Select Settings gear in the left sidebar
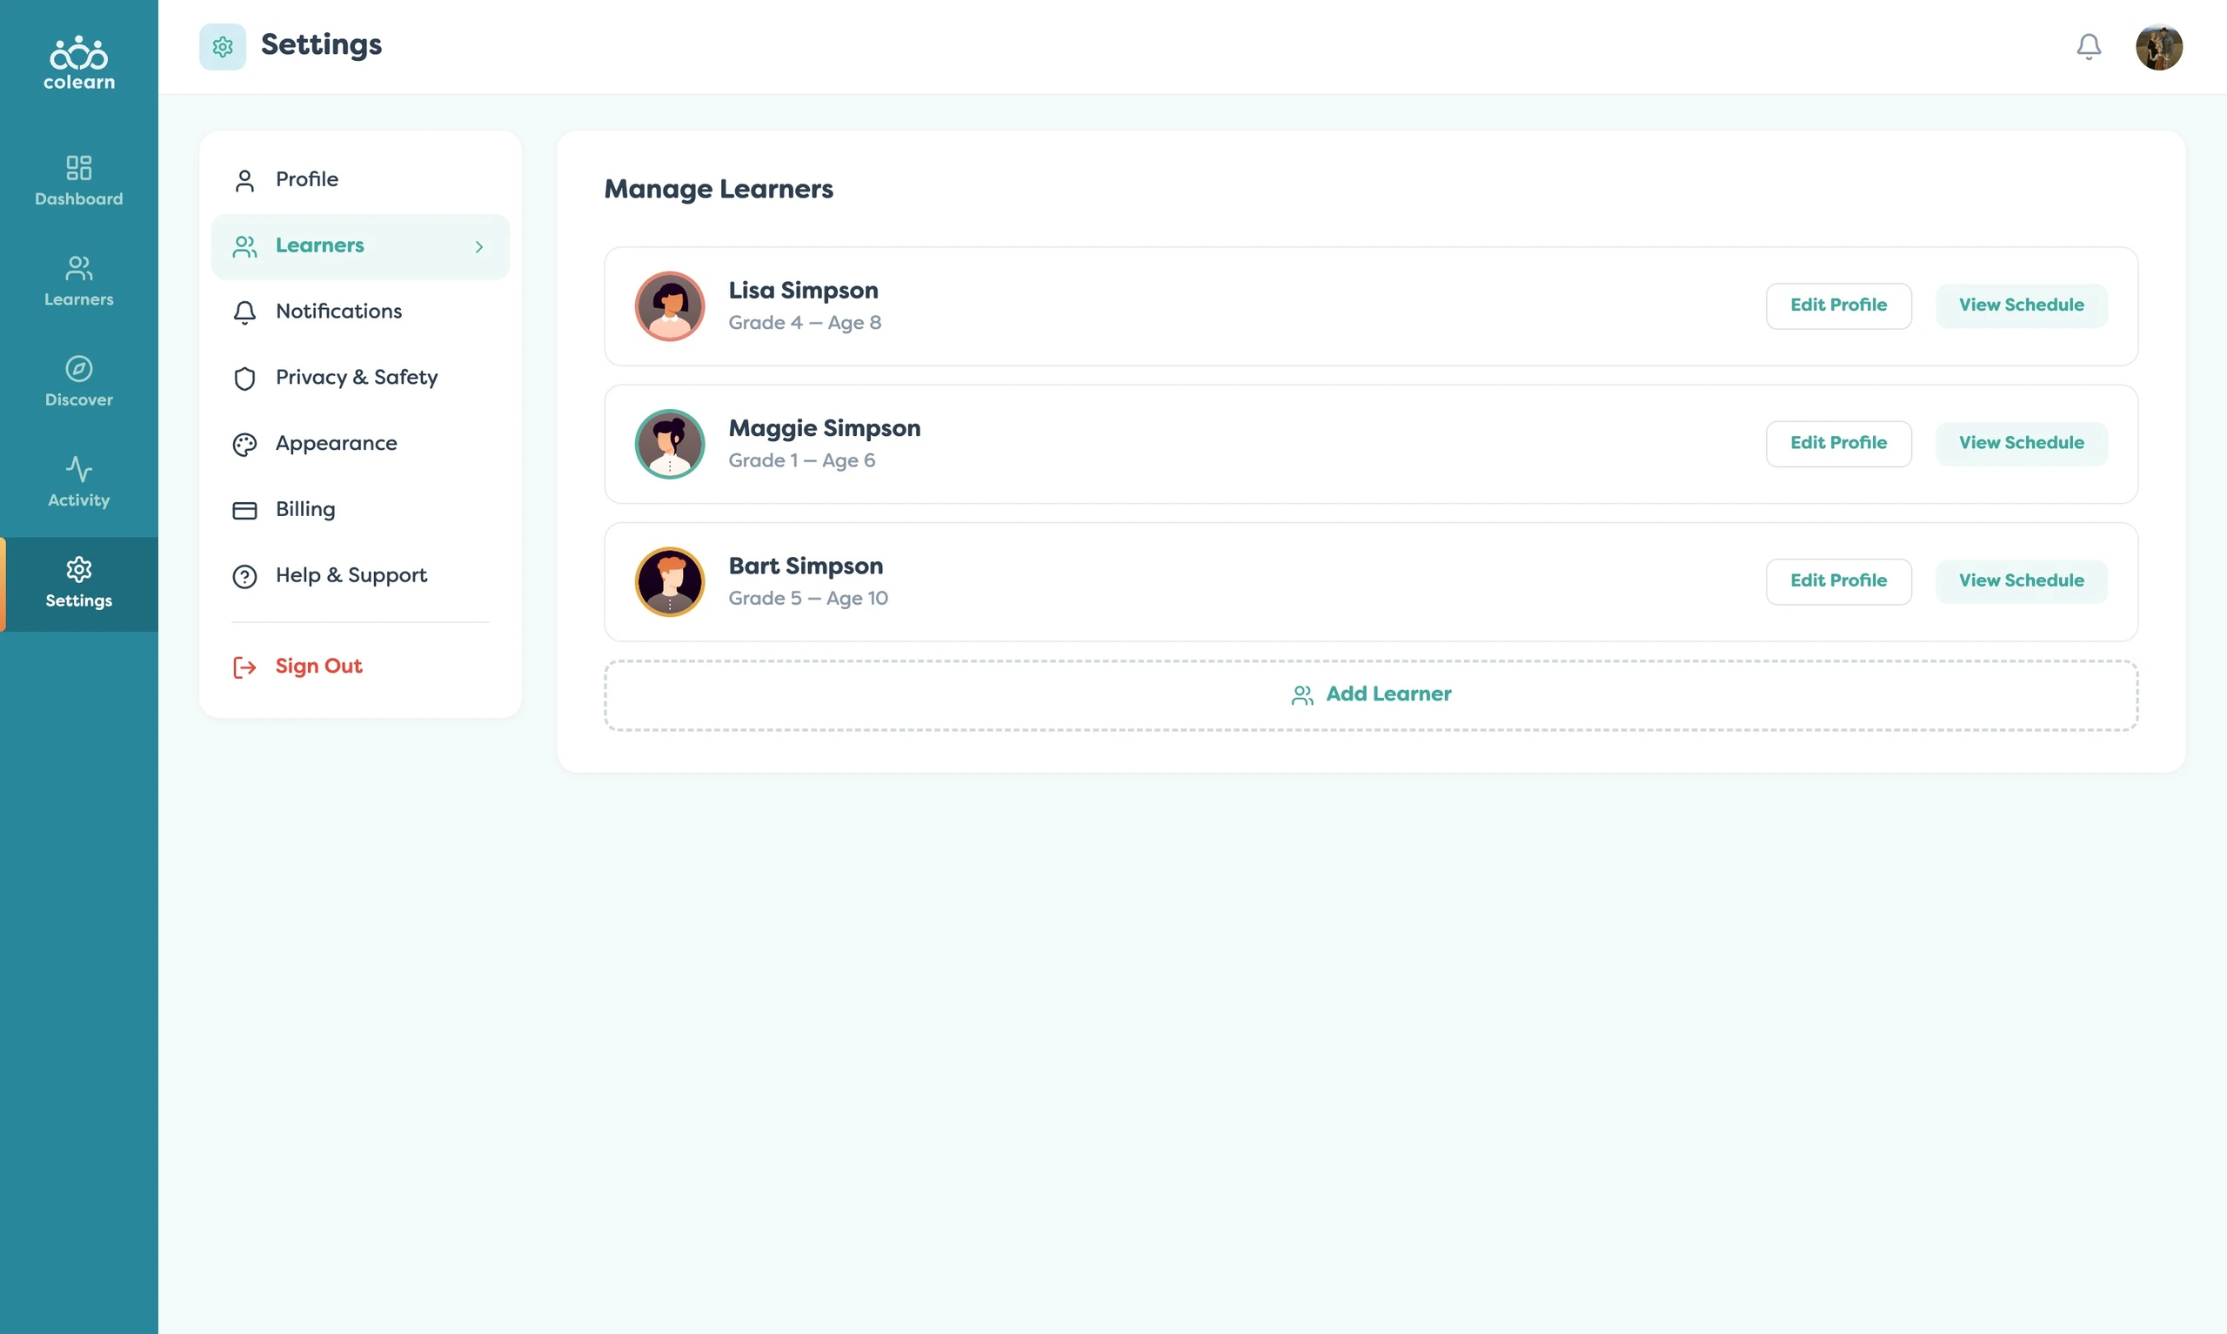This screenshot has width=2227, height=1334. pos(79,583)
